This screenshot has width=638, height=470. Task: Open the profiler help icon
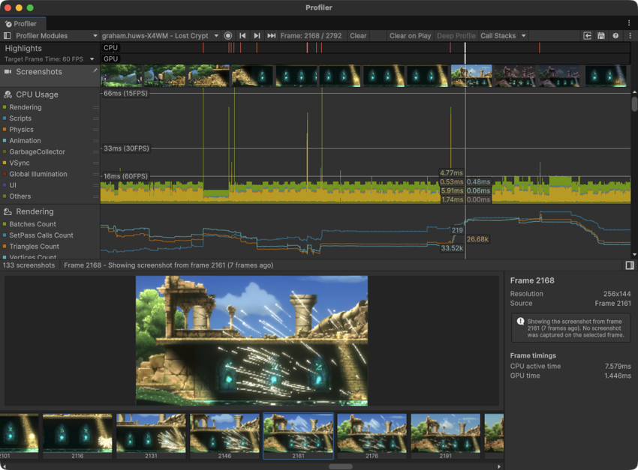[x=615, y=36]
